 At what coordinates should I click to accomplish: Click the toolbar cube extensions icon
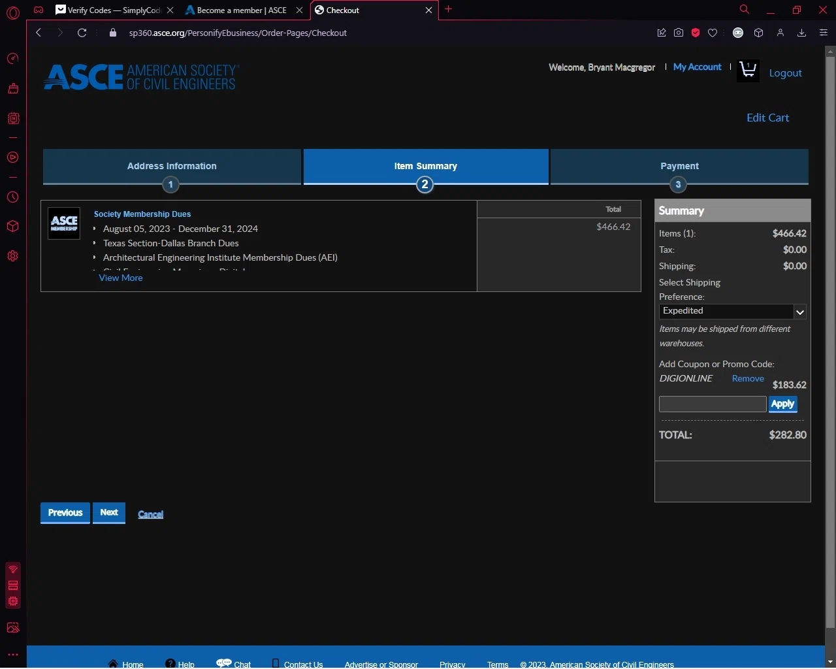[x=758, y=33]
